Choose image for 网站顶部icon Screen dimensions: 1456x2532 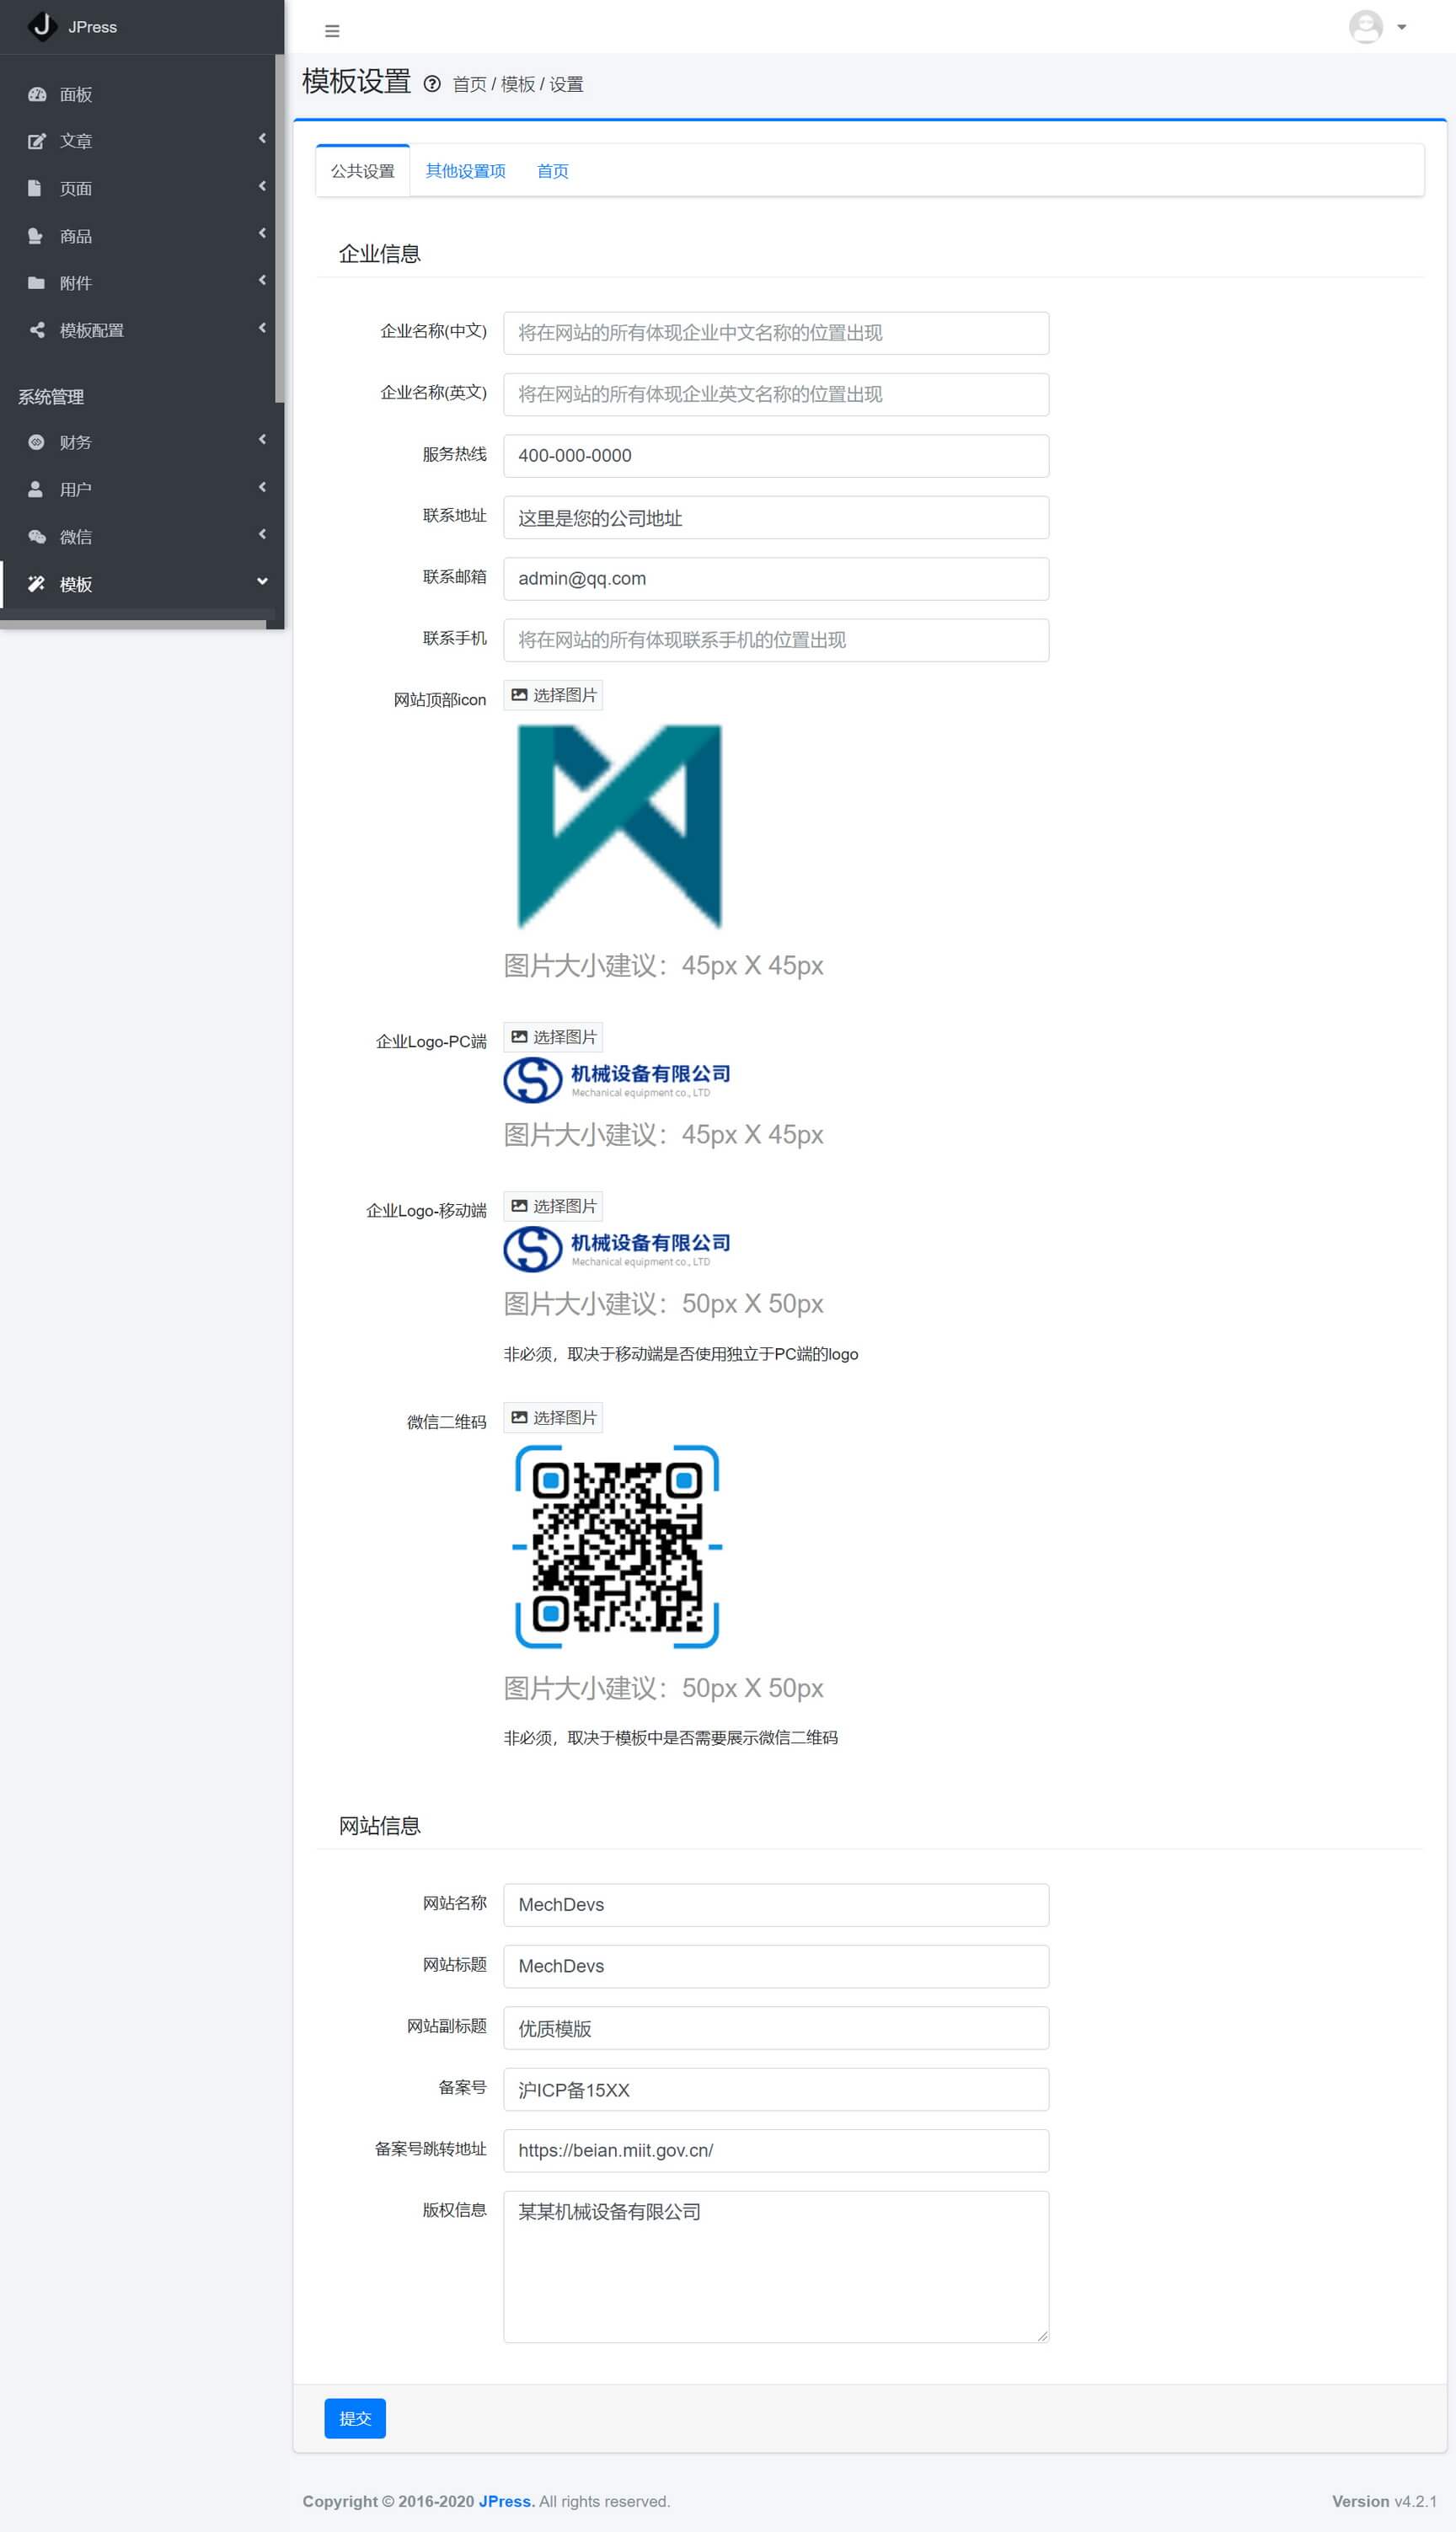pos(553,695)
